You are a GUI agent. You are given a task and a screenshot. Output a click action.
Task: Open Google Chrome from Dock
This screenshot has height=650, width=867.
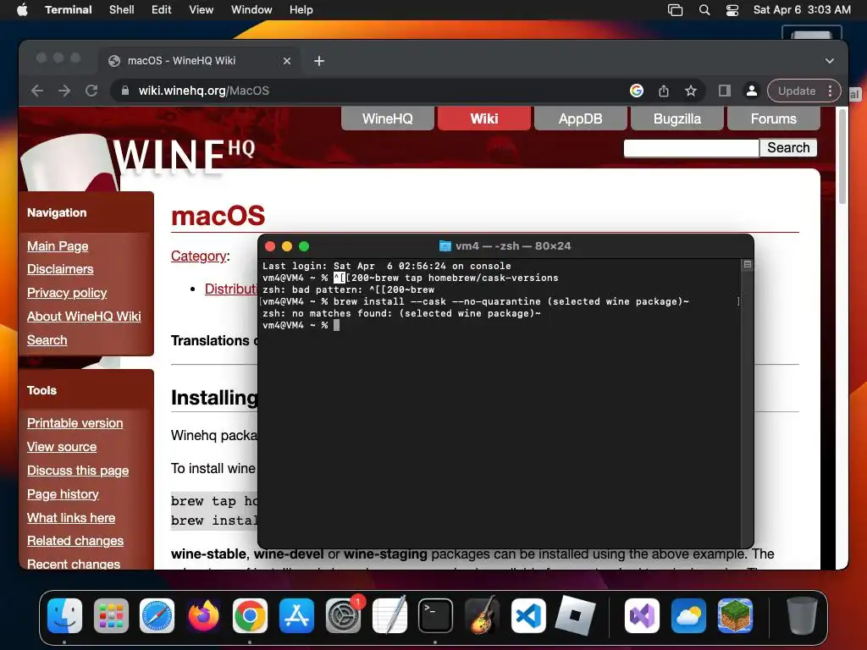(250, 616)
